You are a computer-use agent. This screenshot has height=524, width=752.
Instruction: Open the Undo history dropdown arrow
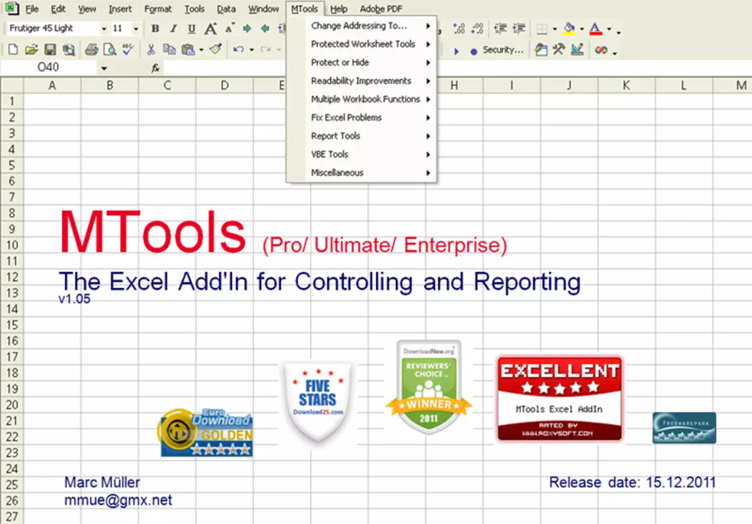251,49
